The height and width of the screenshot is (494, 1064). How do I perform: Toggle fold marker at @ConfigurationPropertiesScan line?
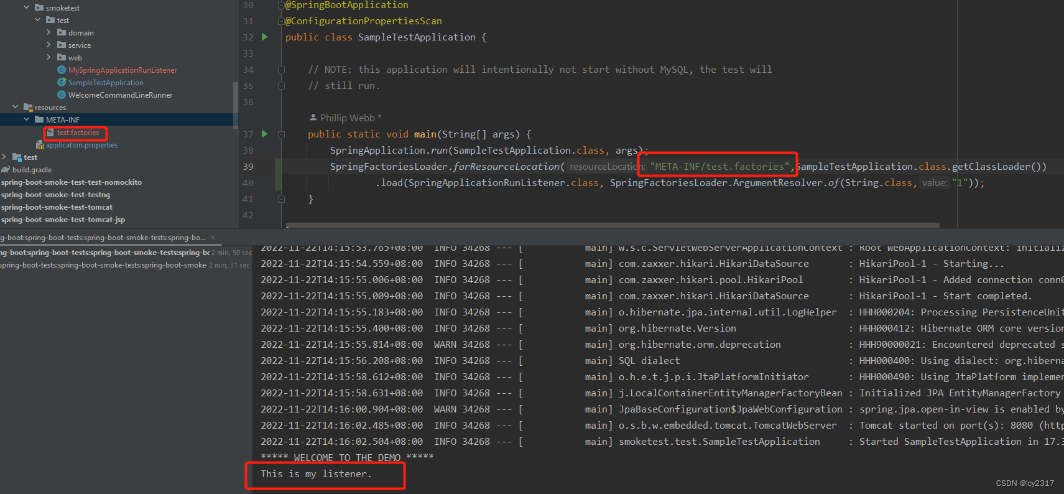[281, 21]
